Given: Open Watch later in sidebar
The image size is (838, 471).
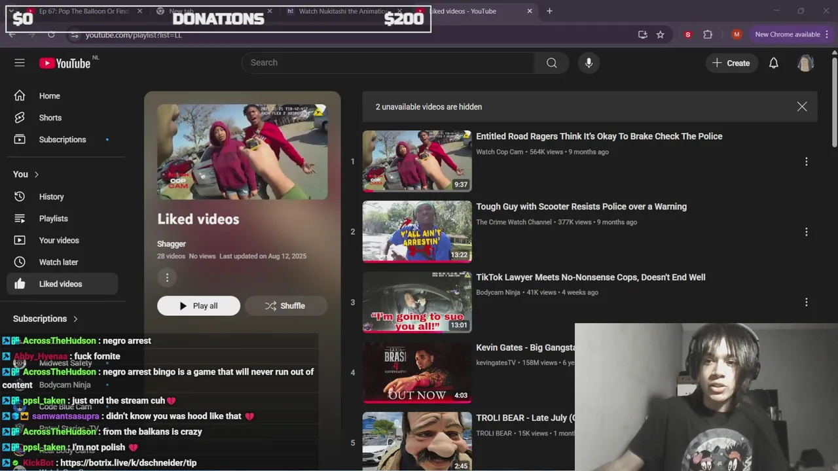Looking at the screenshot, I should click(x=62, y=262).
